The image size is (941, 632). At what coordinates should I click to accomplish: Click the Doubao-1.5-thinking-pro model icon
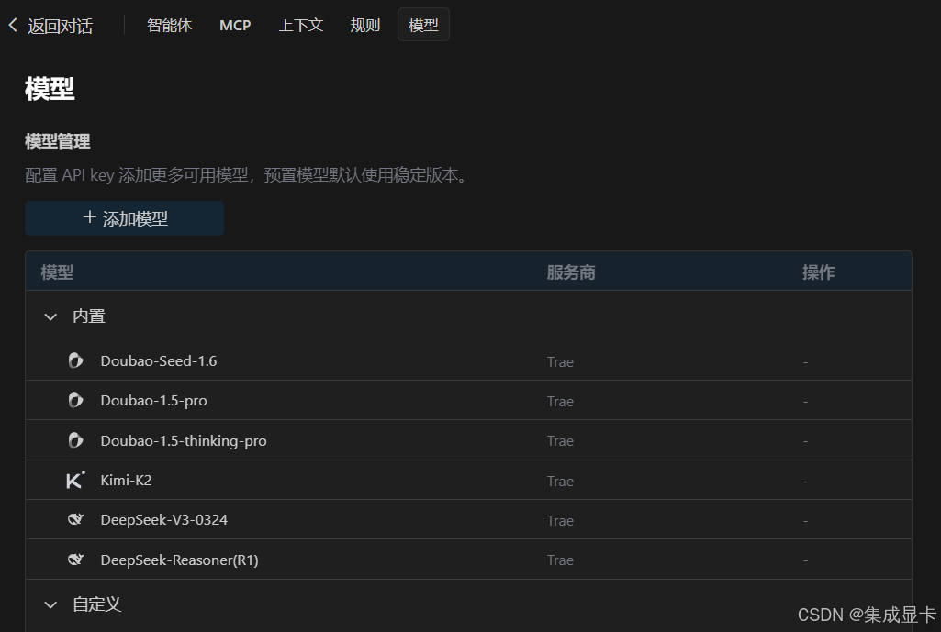75,440
